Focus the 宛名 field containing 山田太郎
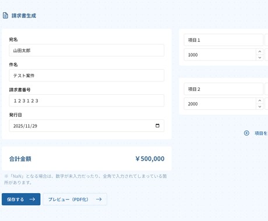This screenshot has height=221, width=268. point(87,51)
